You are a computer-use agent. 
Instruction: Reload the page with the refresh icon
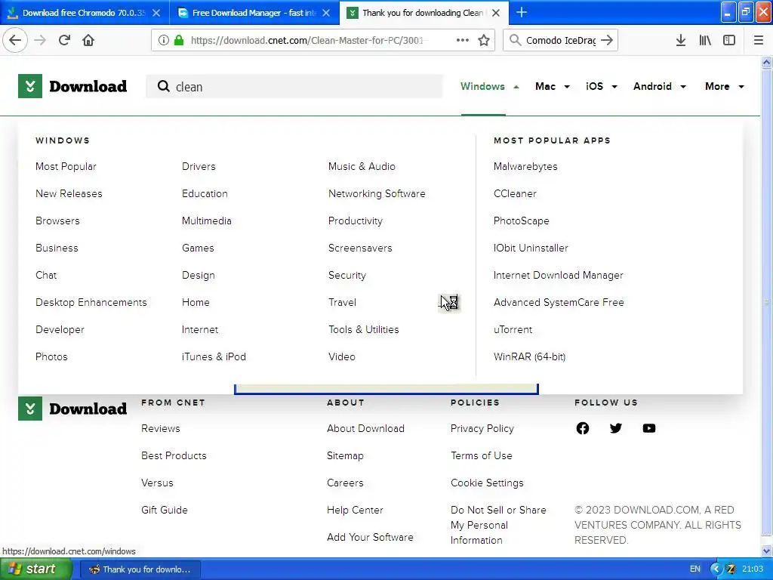[x=64, y=40]
